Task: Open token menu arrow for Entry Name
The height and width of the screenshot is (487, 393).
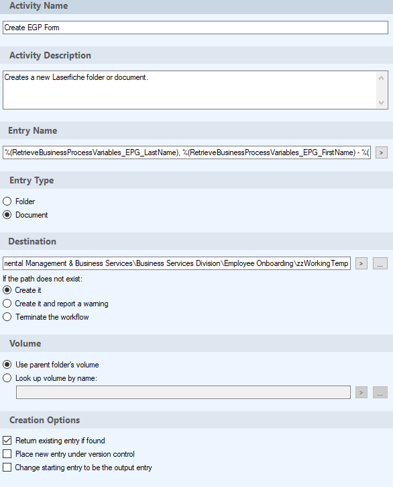Action: click(381, 152)
